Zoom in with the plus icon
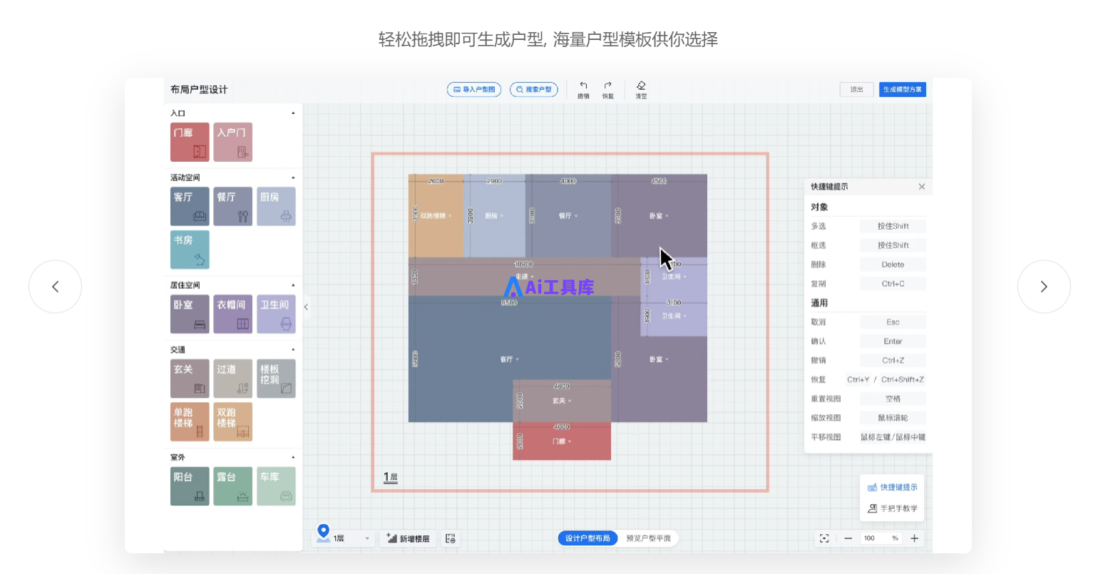 pos(914,538)
